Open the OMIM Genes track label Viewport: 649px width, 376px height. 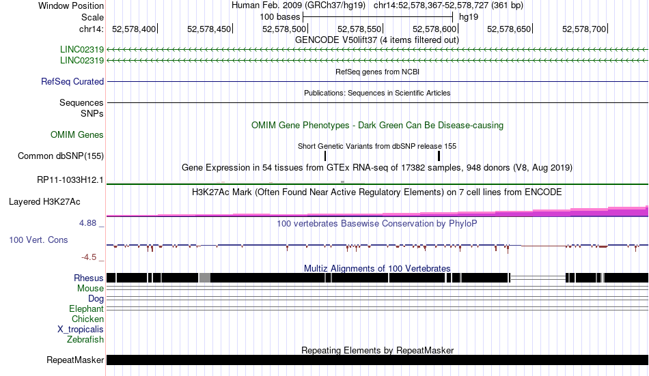click(77, 135)
